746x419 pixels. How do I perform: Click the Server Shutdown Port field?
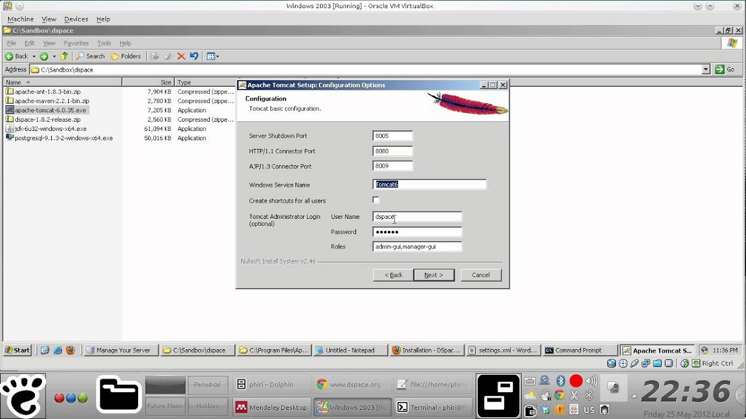click(x=392, y=136)
